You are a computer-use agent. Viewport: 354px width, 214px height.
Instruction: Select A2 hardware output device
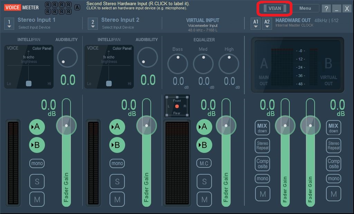[267, 24]
